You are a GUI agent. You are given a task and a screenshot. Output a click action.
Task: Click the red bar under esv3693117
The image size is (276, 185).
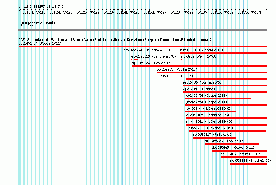pos(214,138)
